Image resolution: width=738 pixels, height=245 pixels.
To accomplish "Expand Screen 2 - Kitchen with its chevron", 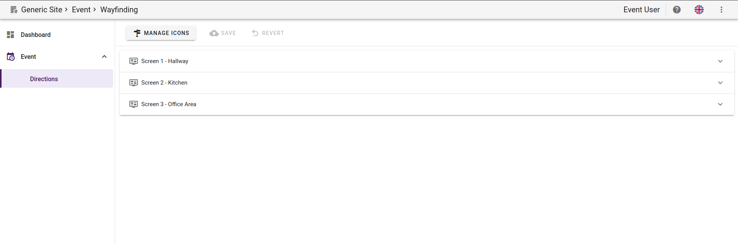I will point(720,82).
